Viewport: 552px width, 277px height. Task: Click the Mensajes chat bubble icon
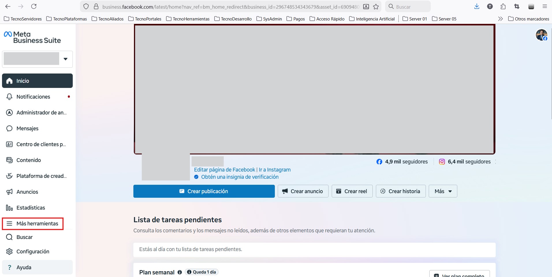(x=10, y=129)
